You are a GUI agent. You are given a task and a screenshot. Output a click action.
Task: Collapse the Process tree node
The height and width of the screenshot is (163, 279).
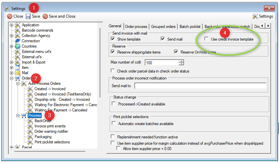[x=18, y=115]
